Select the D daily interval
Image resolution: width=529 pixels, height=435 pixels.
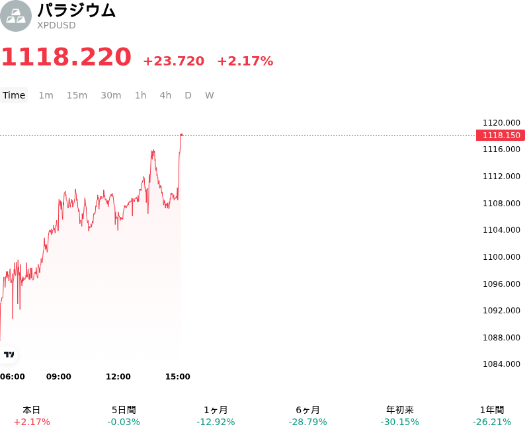coord(188,95)
